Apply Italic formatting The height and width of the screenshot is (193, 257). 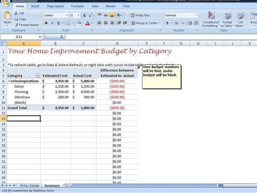[52, 23]
